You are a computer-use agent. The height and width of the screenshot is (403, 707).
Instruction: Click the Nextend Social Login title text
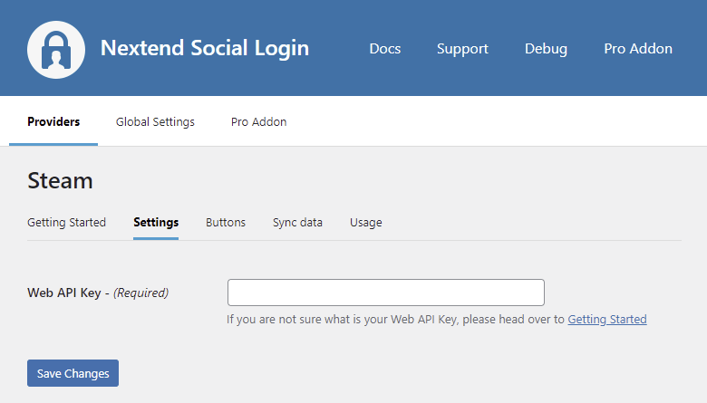204,48
